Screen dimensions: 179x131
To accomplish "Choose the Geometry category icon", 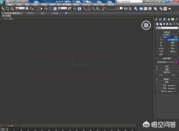I will pyautogui.click(x=157, y=24).
